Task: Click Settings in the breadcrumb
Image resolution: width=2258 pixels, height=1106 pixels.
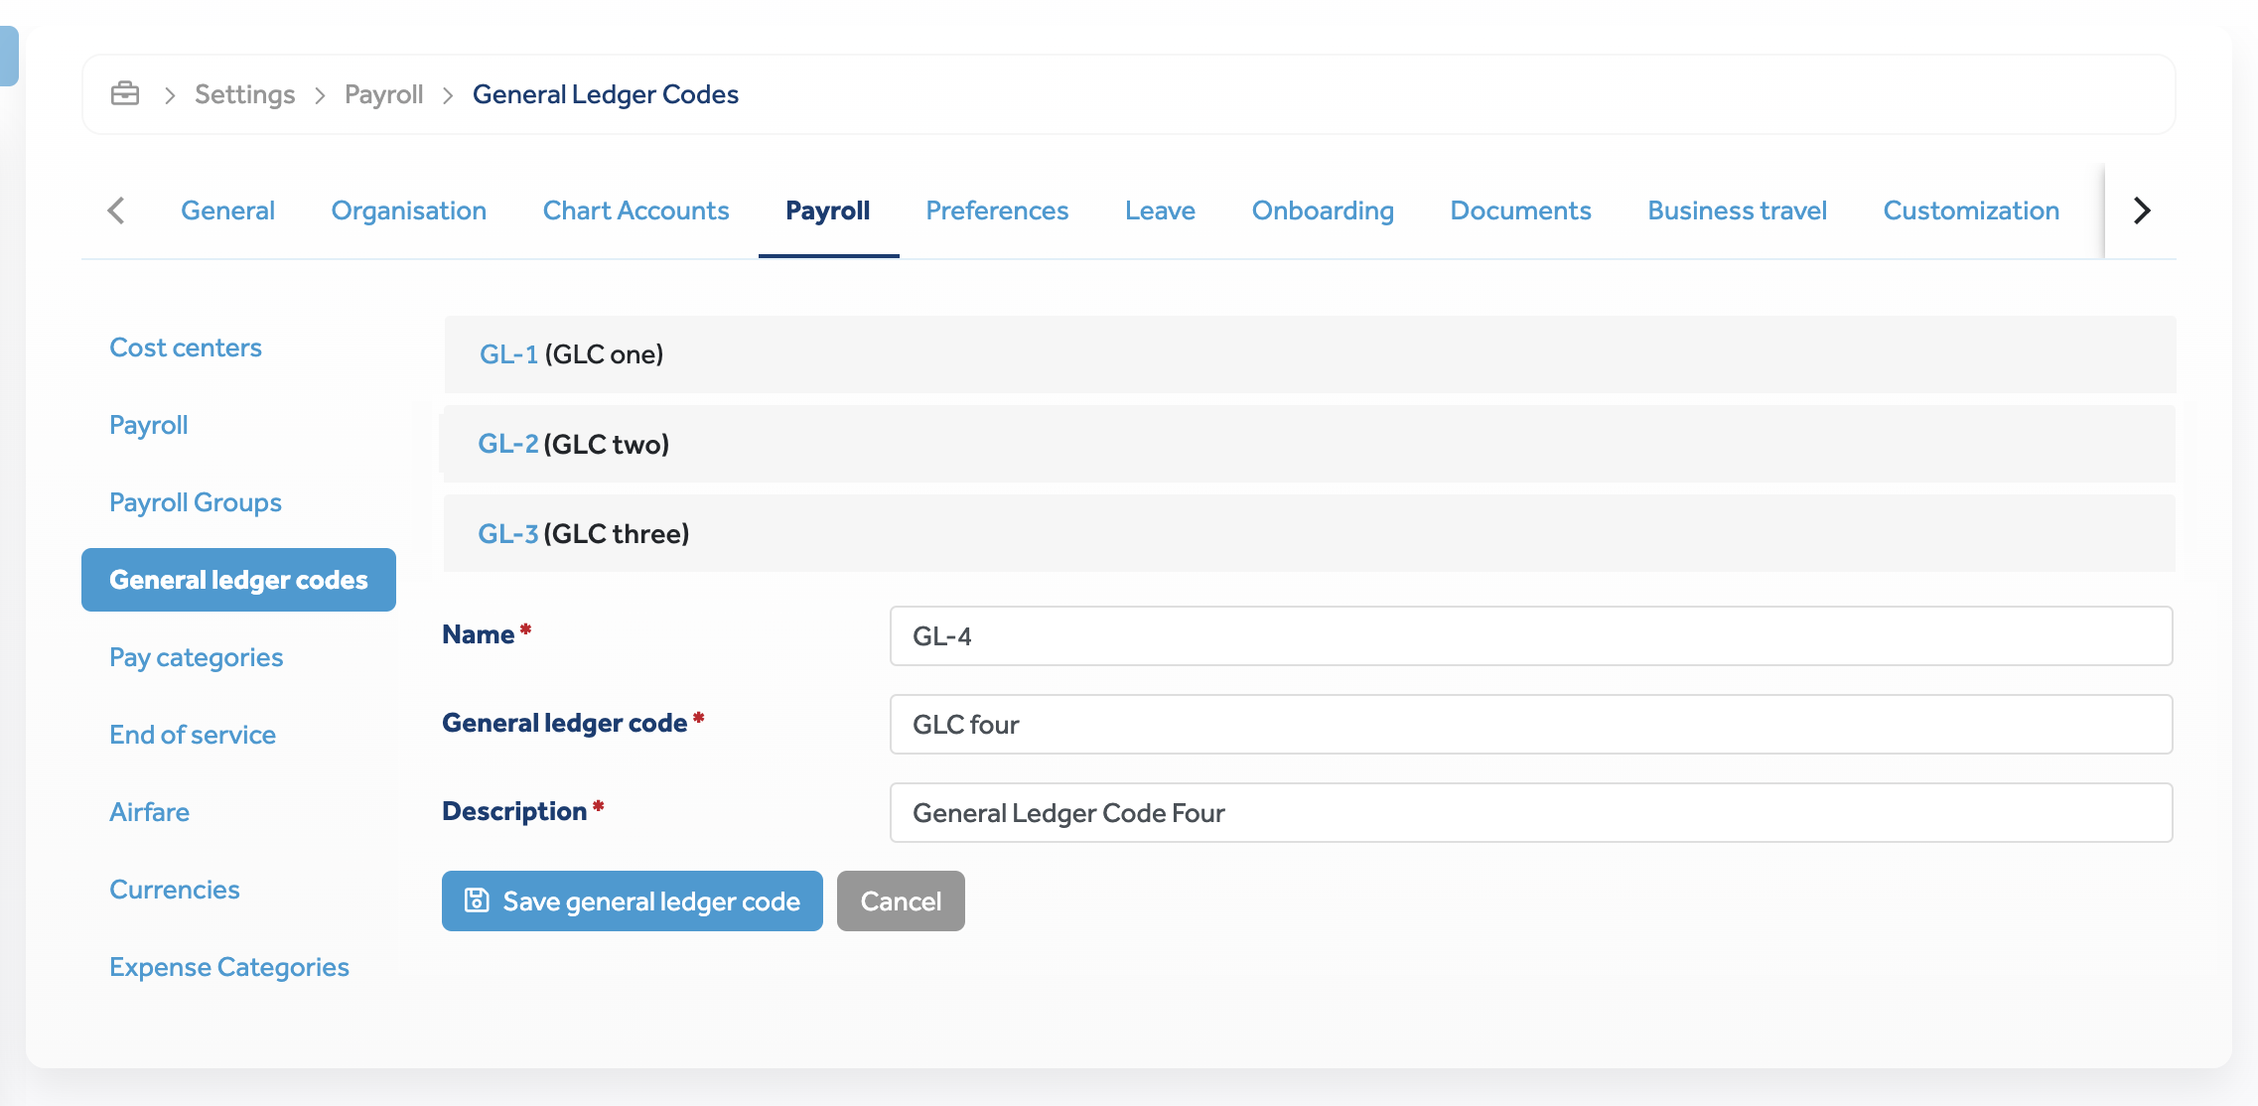Action: pos(244,94)
